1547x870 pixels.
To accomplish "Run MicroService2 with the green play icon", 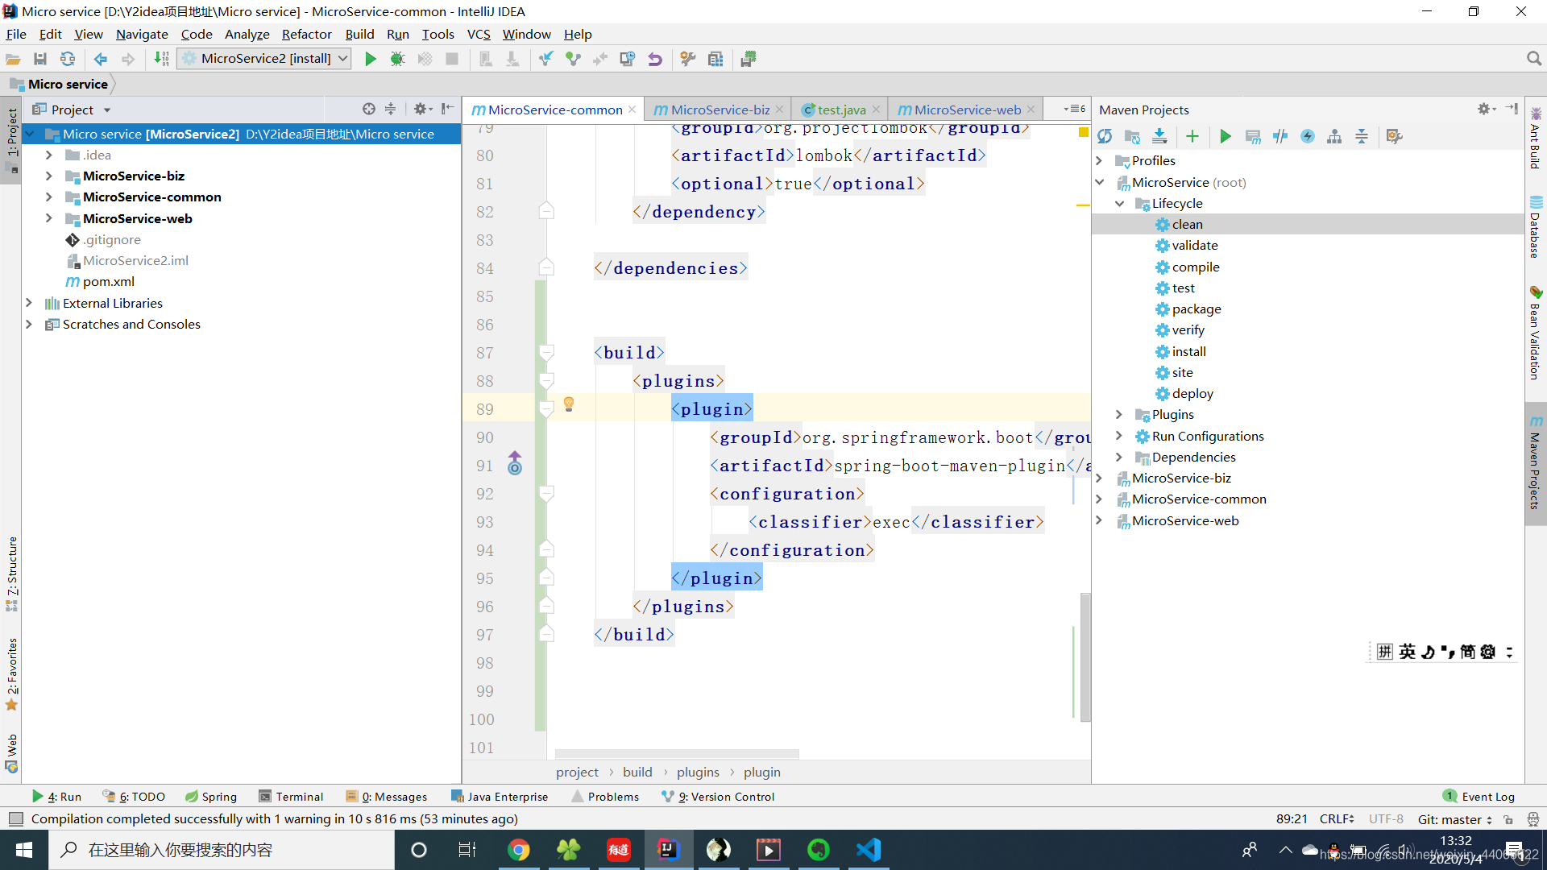I will click(x=371, y=59).
